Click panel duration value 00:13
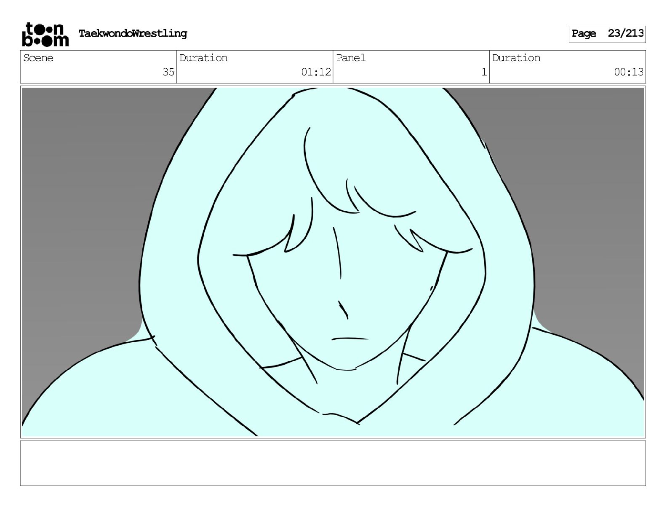 pos(629,72)
